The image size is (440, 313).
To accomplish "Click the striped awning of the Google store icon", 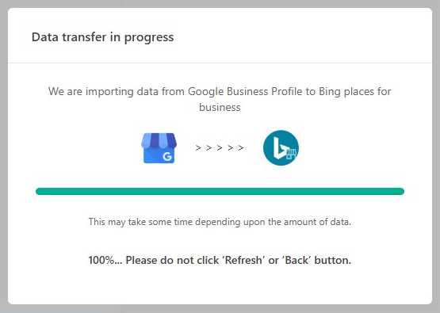I will (x=159, y=140).
